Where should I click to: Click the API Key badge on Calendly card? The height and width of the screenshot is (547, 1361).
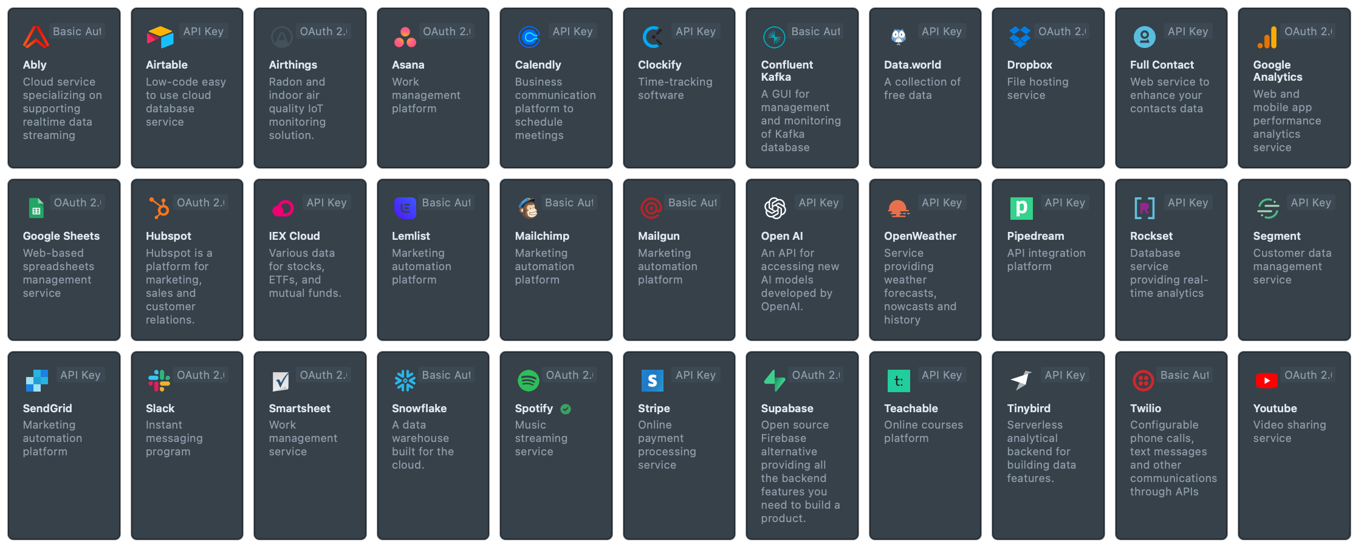572,32
